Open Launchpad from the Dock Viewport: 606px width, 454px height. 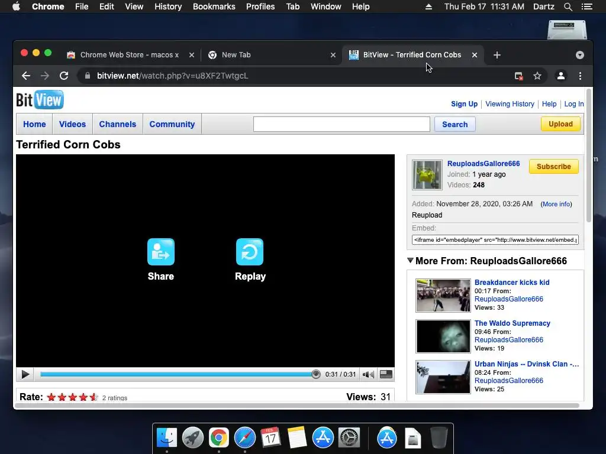[193, 438]
